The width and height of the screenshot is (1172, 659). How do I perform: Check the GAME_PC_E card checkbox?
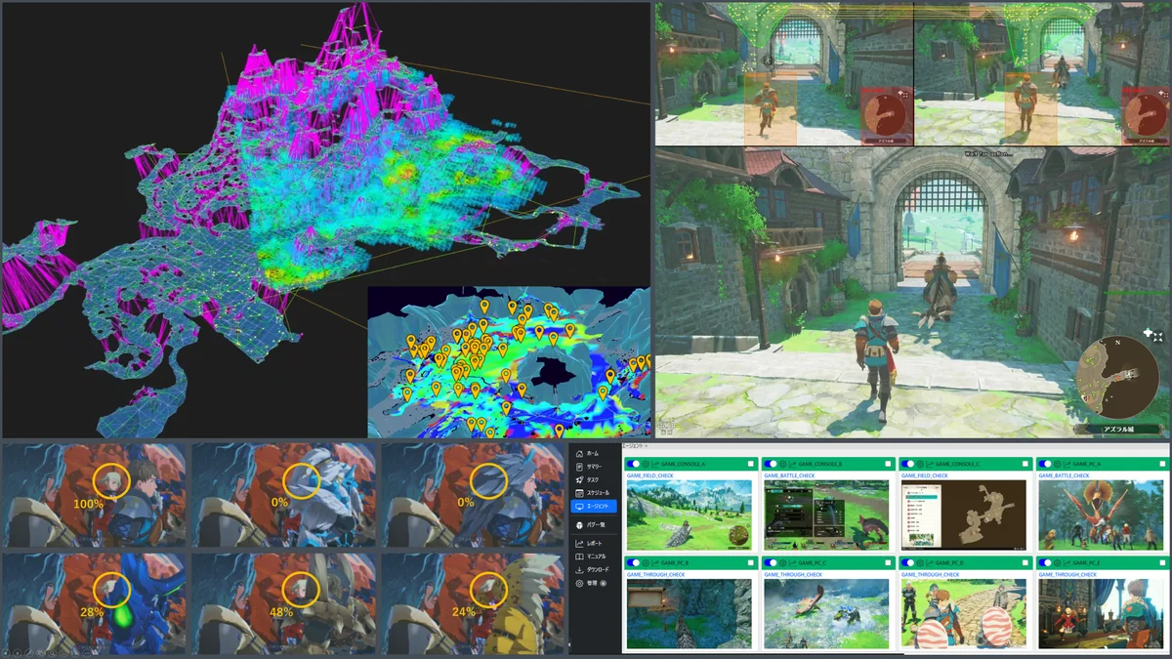point(1162,562)
